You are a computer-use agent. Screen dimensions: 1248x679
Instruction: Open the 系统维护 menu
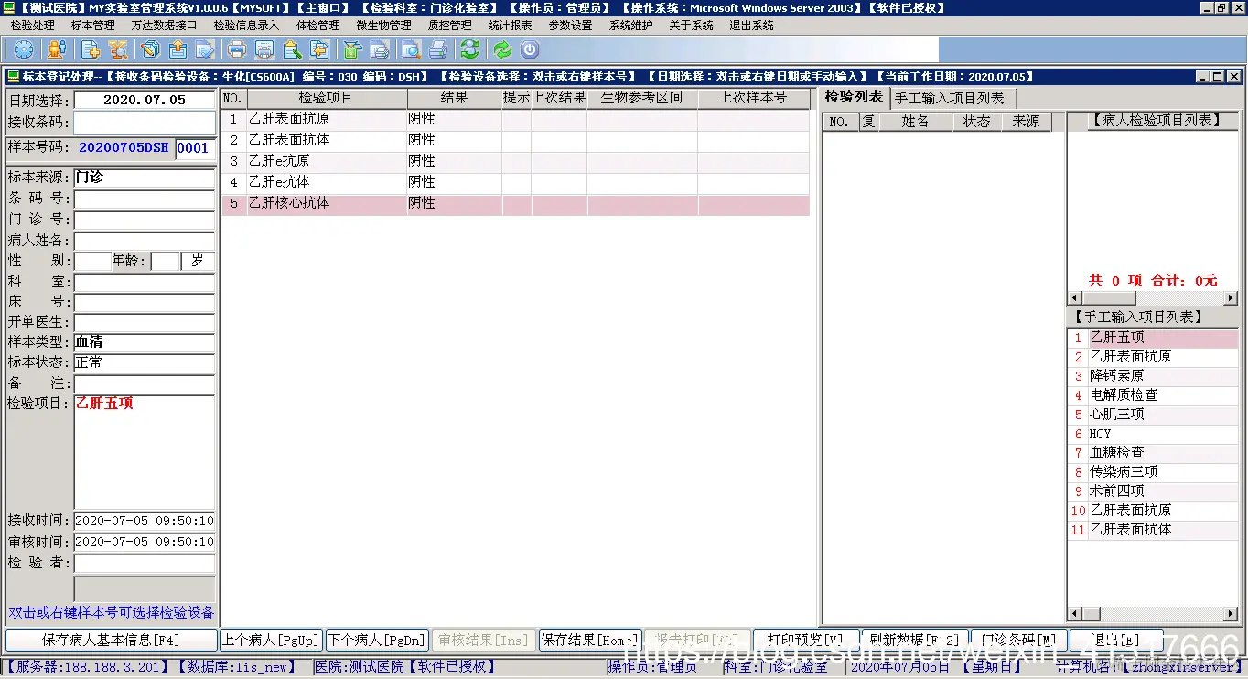click(631, 26)
